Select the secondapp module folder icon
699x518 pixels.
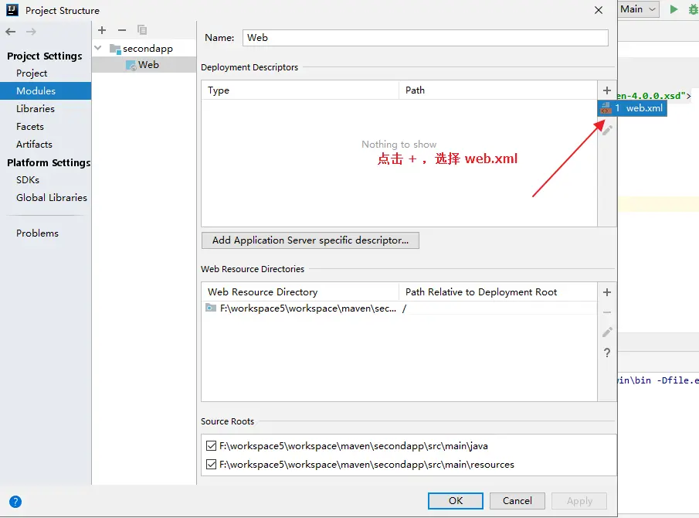pyautogui.click(x=115, y=49)
